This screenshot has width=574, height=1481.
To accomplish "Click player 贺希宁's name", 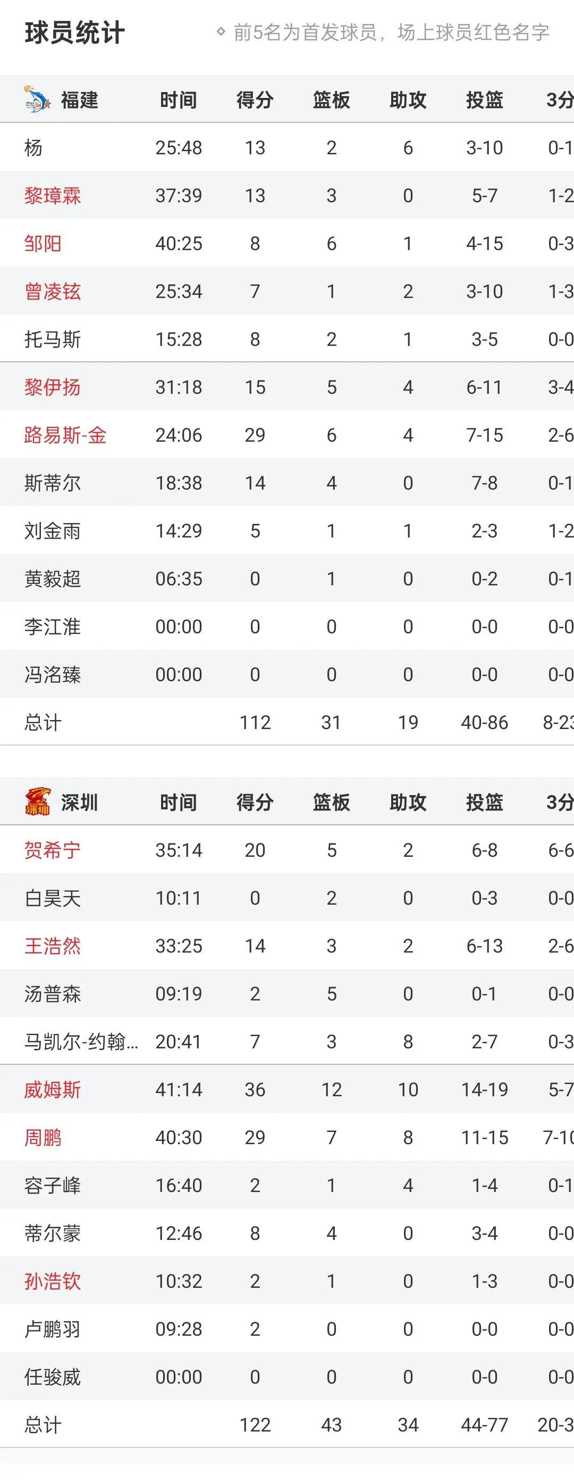I will point(52,850).
